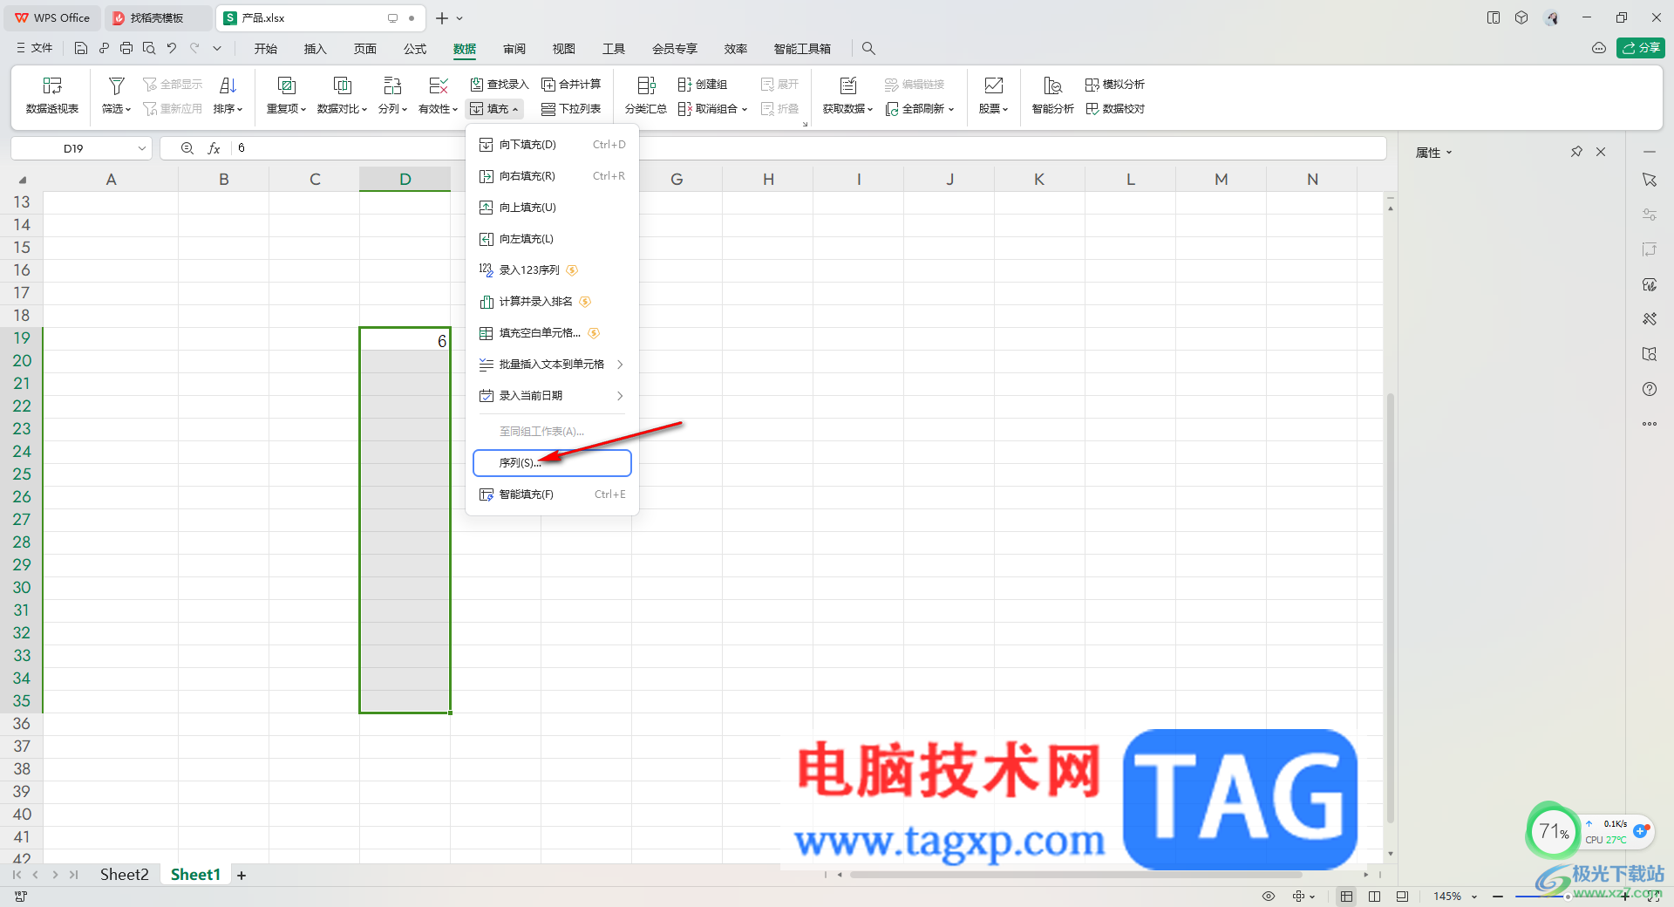
Task: Click the print icon in quick toolbar
Action: [126, 49]
